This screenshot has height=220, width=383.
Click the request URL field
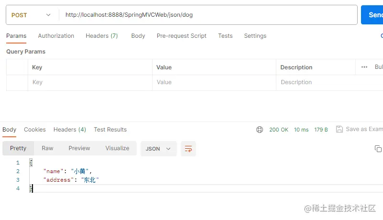(x=208, y=15)
